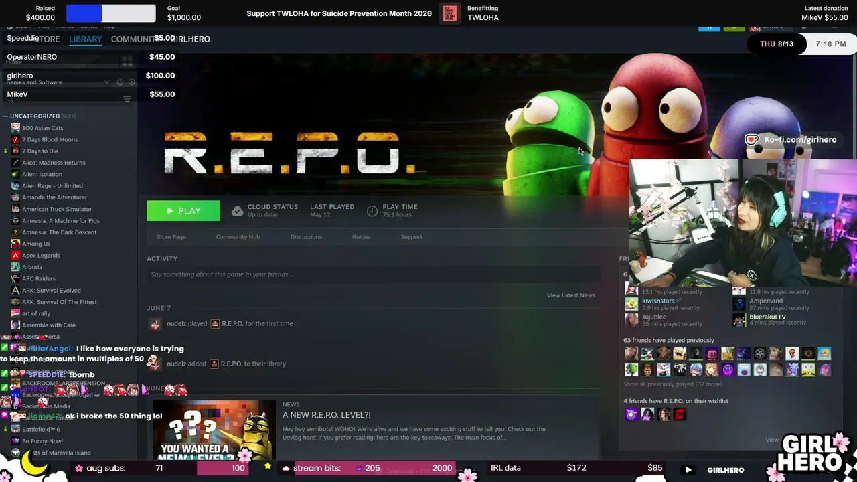Screen dimensions: 857x482
Task: Click the activity comment input field
Action: [372, 274]
